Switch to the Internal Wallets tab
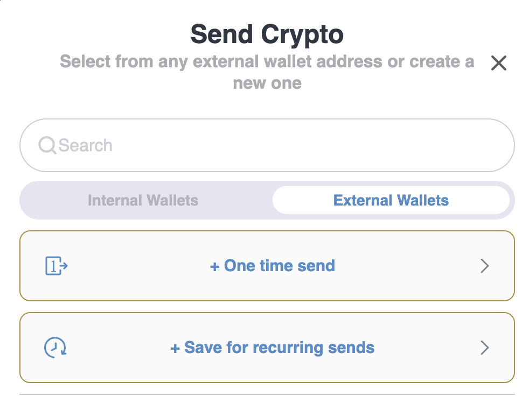Image resolution: width=529 pixels, height=410 pixels. 143,200
